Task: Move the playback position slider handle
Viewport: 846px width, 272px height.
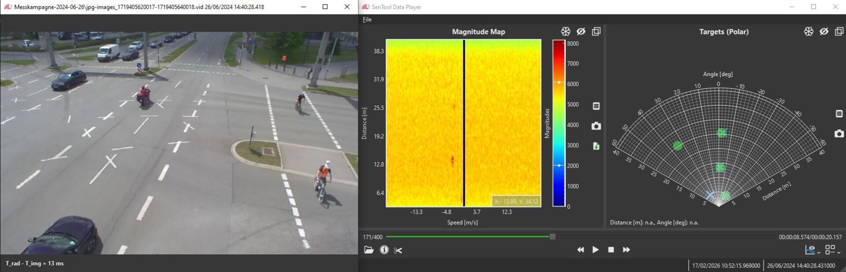Action: tap(552, 237)
